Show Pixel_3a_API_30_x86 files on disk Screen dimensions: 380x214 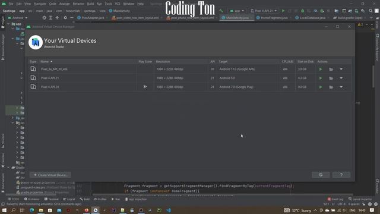(331, 70)
